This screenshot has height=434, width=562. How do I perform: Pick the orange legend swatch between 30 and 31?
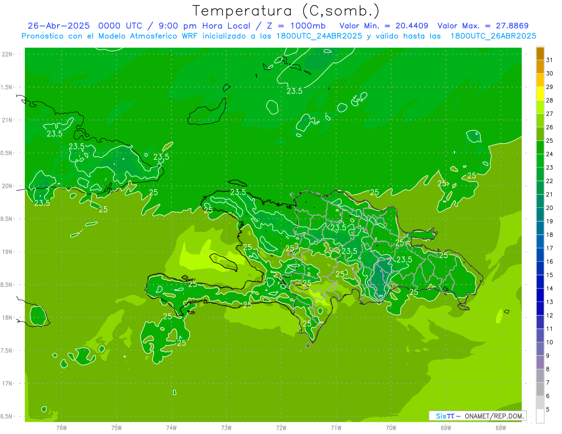coord(540,67)
